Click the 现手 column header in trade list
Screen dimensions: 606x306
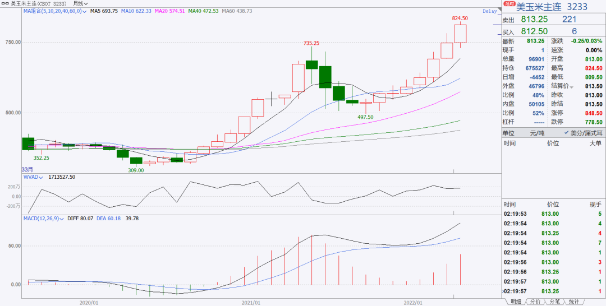pyautogui.click(x=595, y=204)
